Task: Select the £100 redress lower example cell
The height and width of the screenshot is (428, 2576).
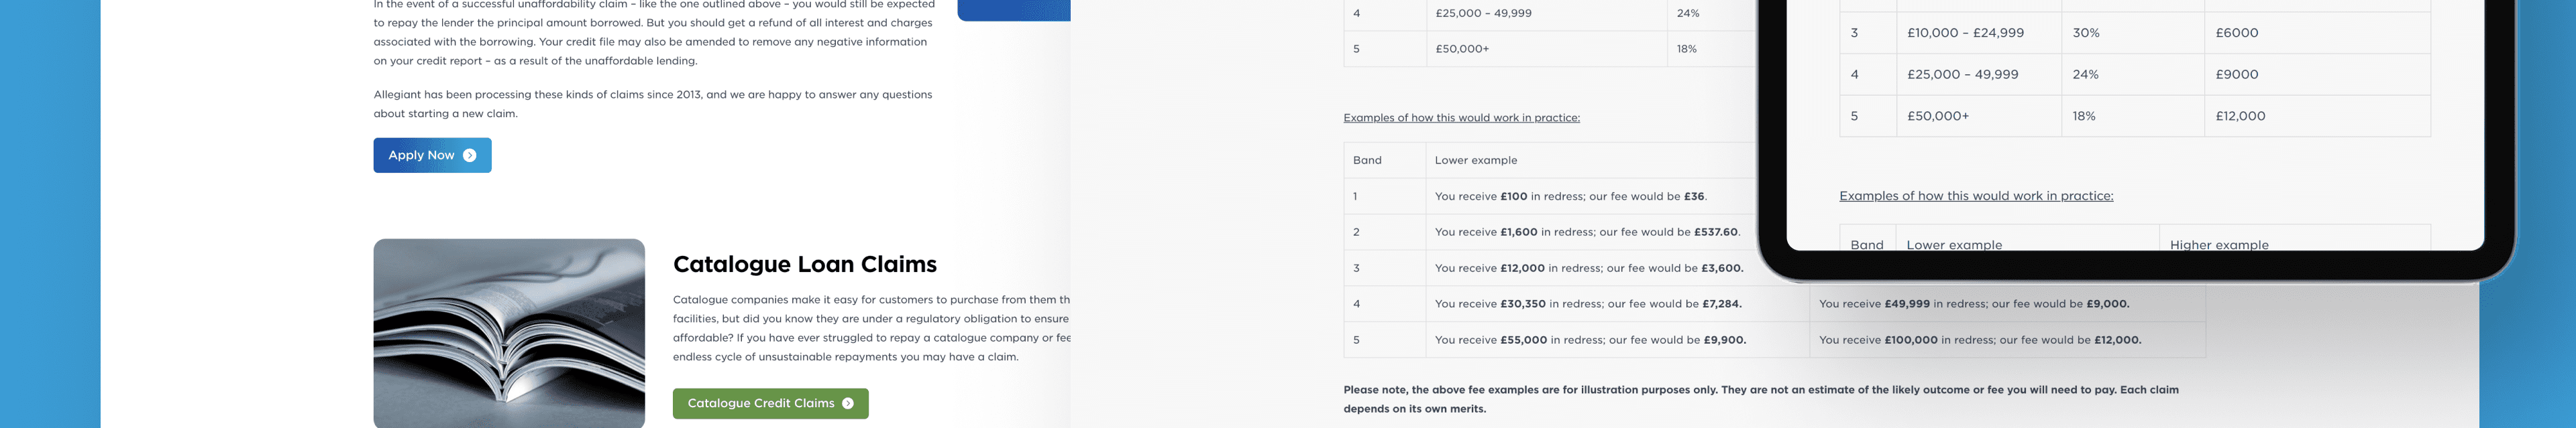Action: coord(1570,196)
